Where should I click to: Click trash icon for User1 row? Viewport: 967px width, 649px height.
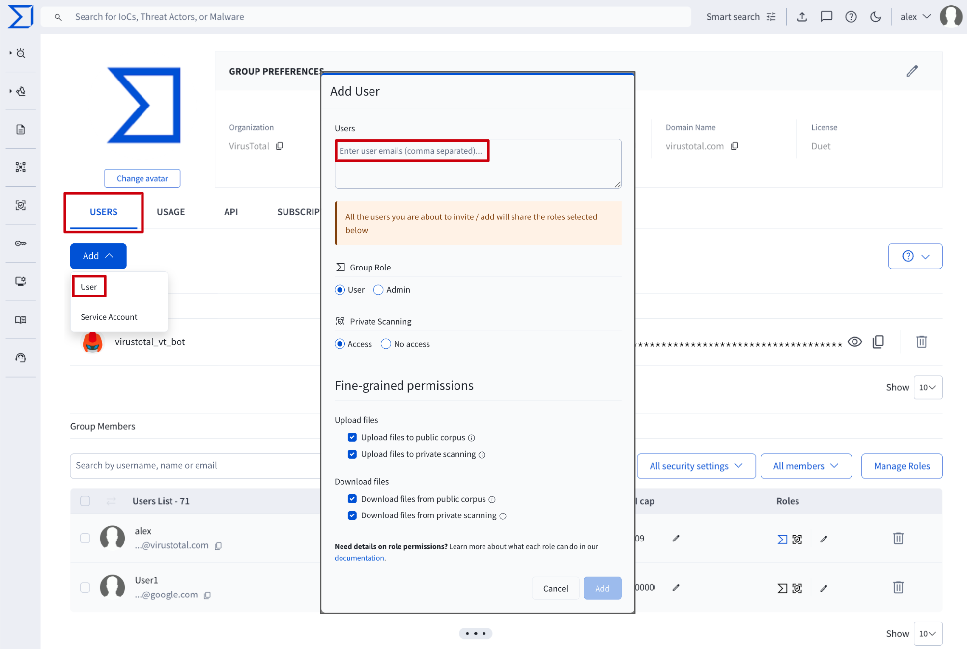898,588
